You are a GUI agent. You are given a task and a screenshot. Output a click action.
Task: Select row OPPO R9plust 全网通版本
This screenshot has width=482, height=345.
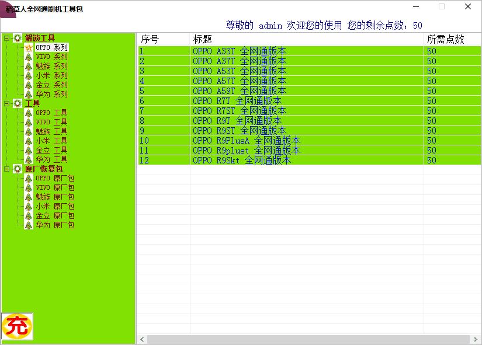(x=310, y=150)
